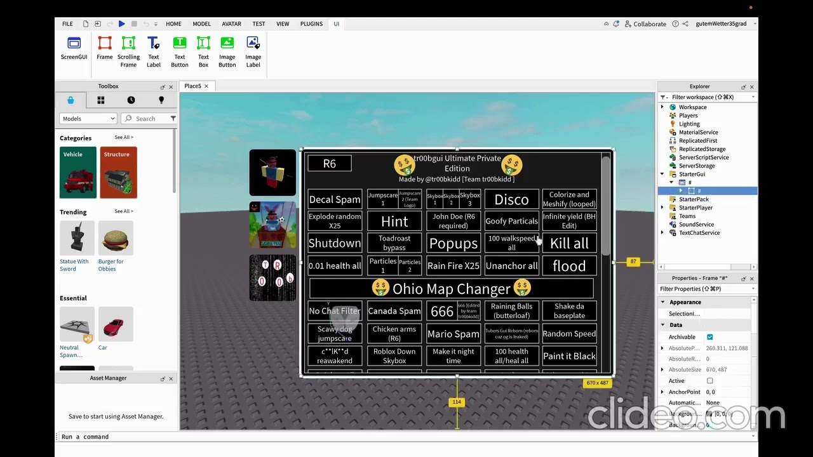813x457 pixels.
Task: Expand the TextChatService tree node
Action: point(662,232)
